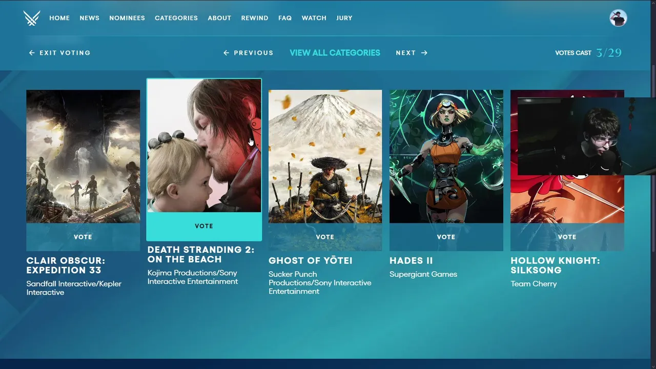Screen dimensions: 656x369
Task: Click the right arrow beside Next
Action: tap(424, 53)
